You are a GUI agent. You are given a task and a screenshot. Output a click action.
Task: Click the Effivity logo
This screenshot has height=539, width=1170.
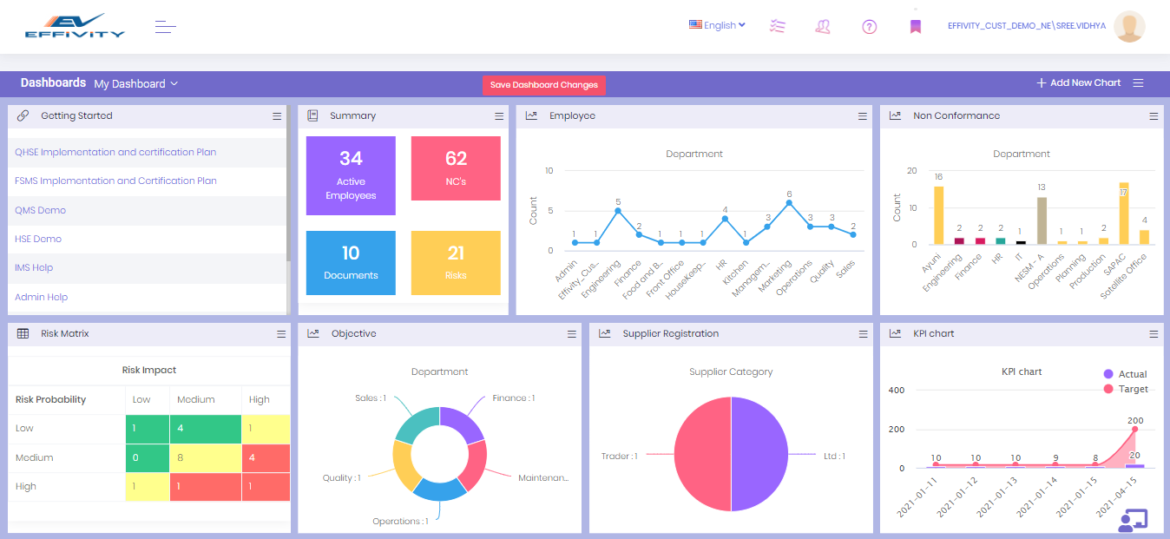[75, 26]
